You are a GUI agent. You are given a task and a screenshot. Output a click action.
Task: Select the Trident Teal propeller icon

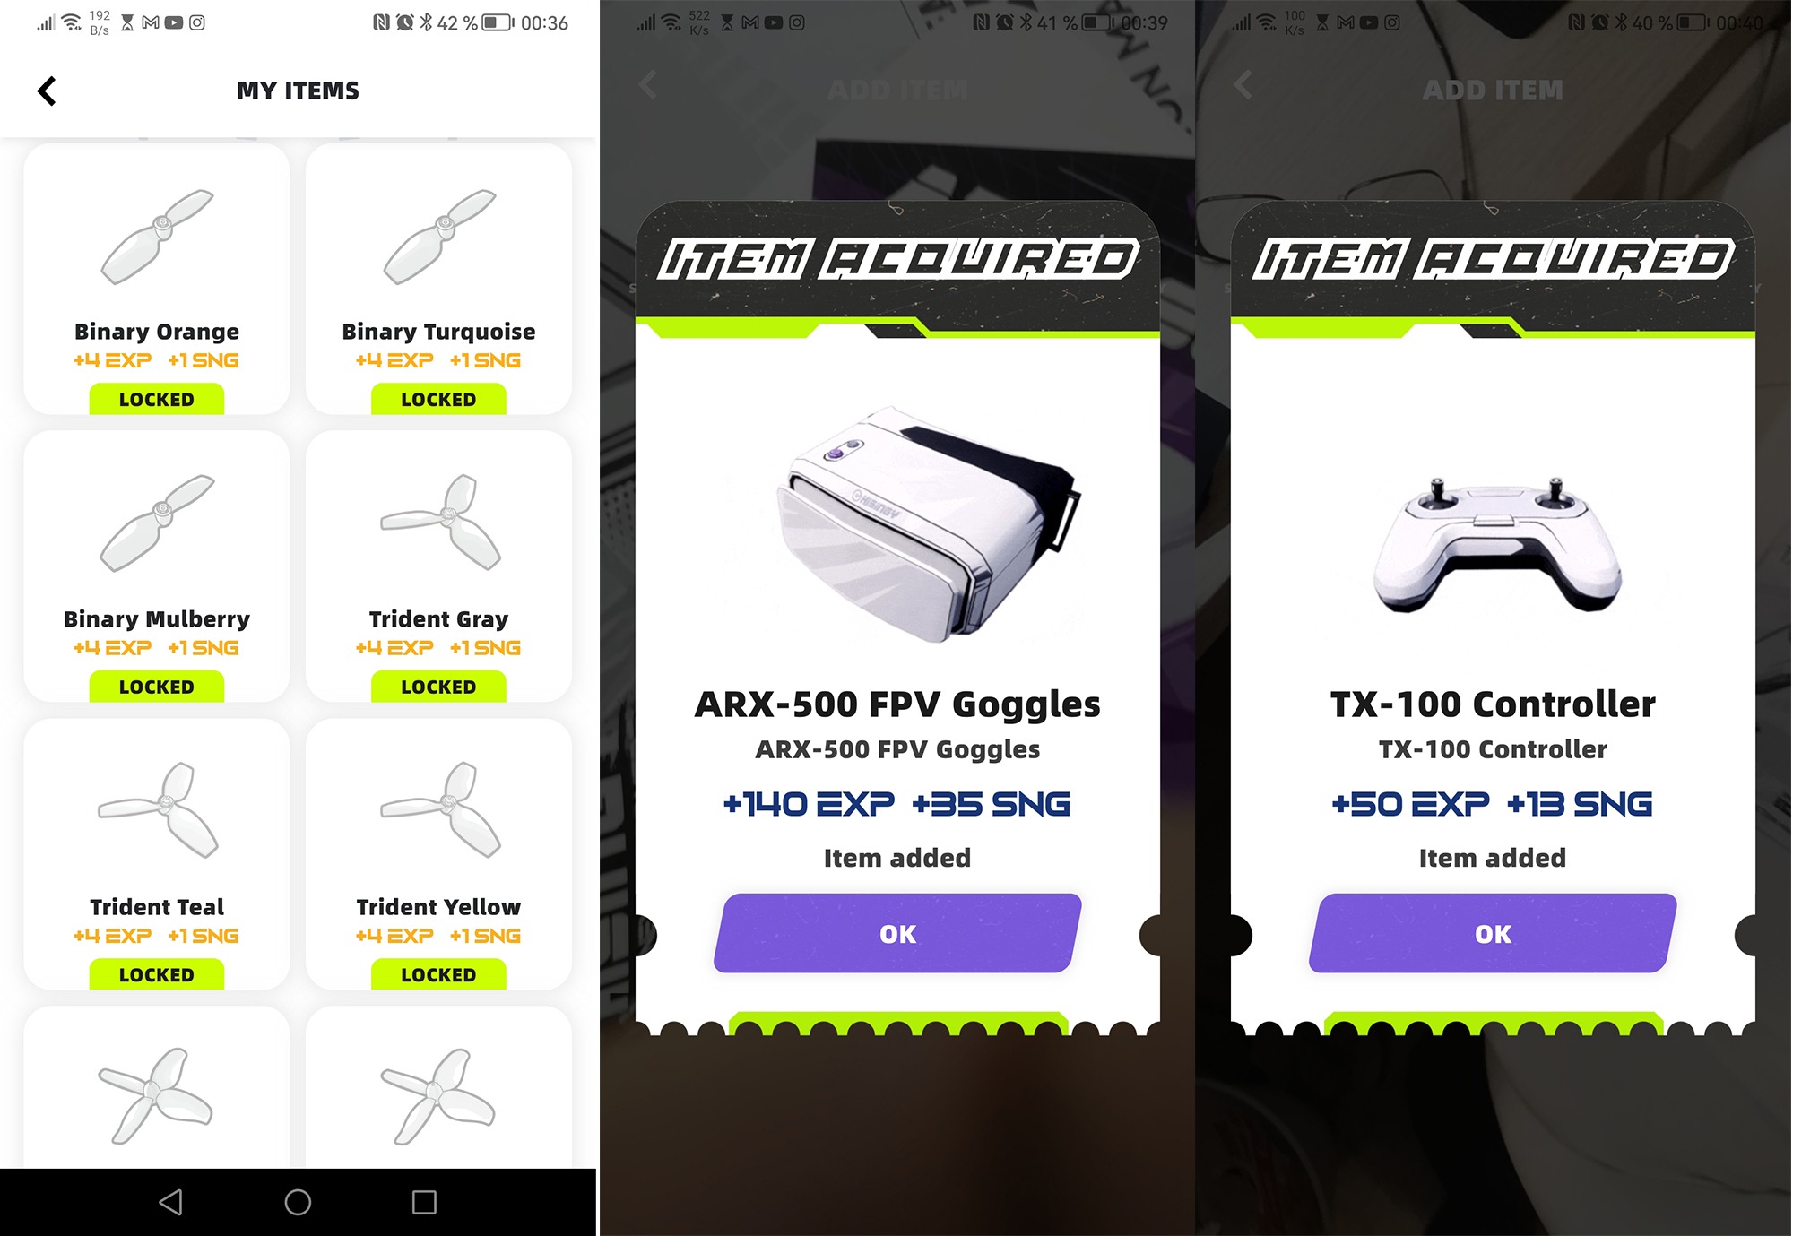pyautogui.click(x=157, y=809)
